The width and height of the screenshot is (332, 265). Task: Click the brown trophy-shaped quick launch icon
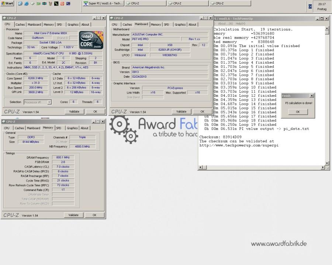tap(50, 4)
